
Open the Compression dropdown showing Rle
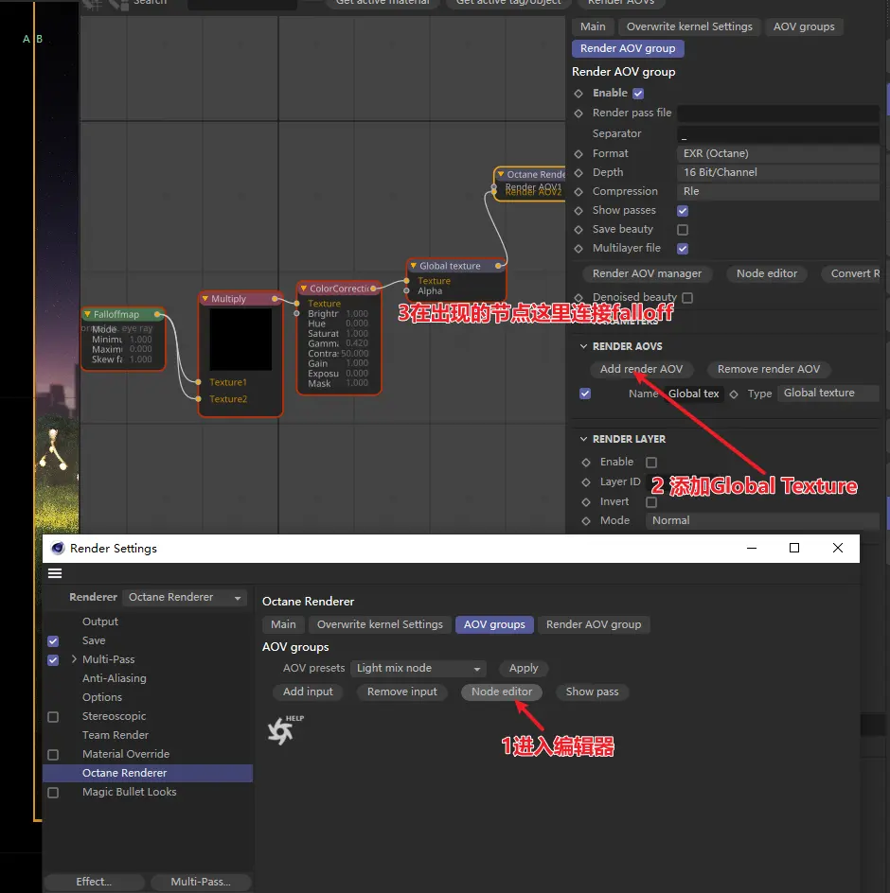pyautogui.click(x=777, y=191)
